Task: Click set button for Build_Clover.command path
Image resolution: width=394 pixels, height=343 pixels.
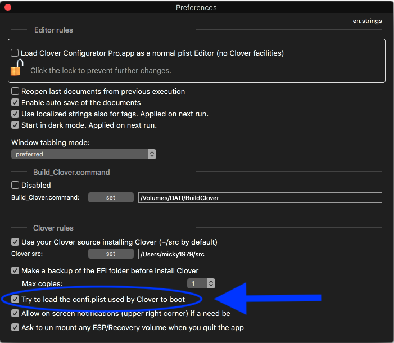Action: (111, 198)
